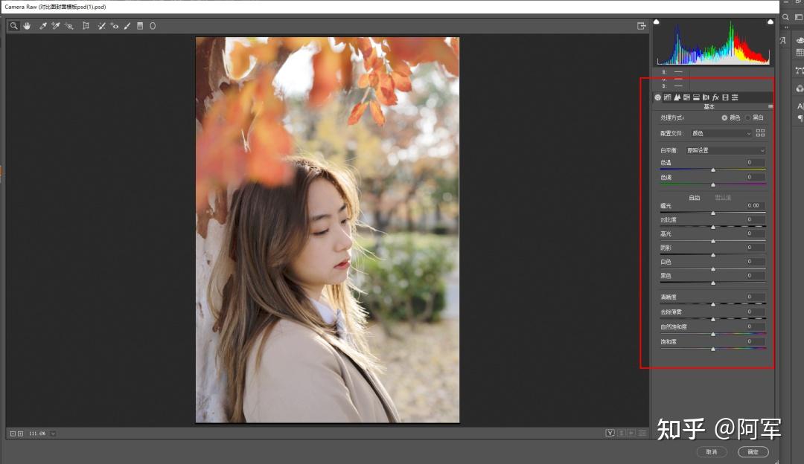Toggle current panel defaults icon
The image size is (804, 464).
point(642,434)
